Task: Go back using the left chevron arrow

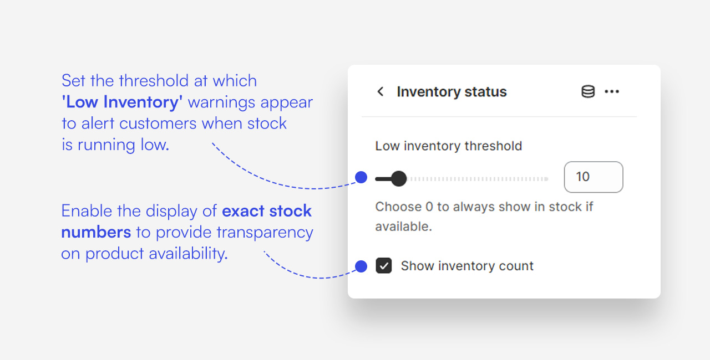Action: (381, 91)
